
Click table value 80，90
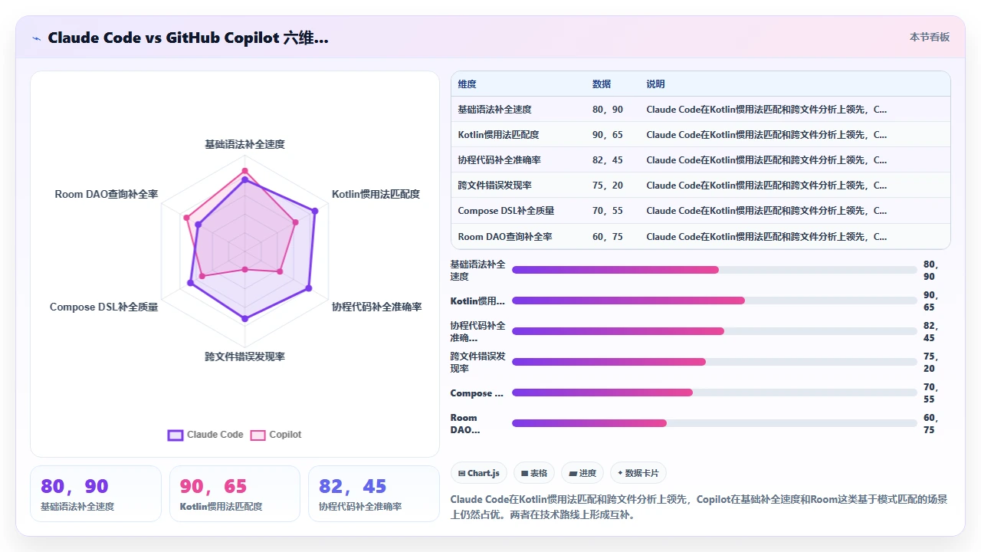(608, 110)
